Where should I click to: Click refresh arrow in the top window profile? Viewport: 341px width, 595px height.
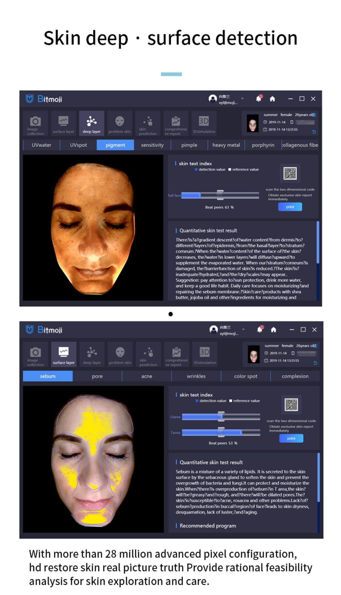(314, 132)
